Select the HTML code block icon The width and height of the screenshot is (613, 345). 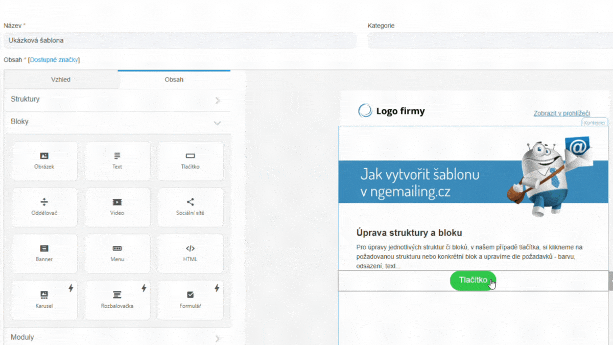point(190,248)
